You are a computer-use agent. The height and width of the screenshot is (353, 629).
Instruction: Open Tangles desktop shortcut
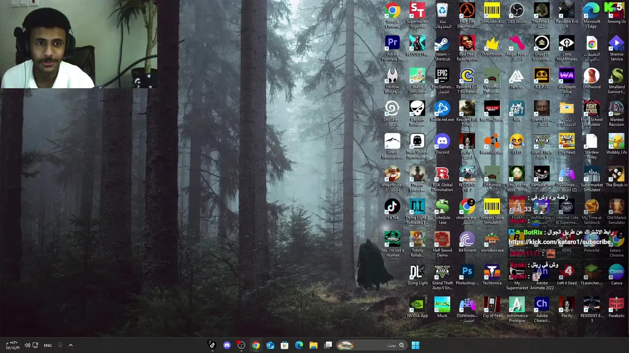click(x=516, y=78)
